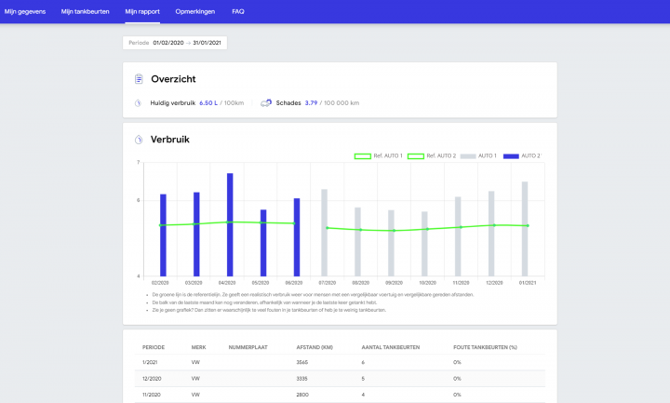Click the start date 01/02/2020
Image resolution: width=670 pixels, height=403 pixels.
pos(168,43)
